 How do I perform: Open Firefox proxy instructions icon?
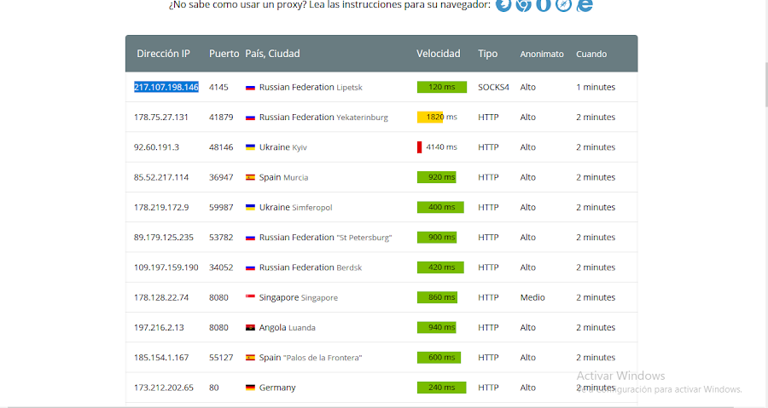[503, 5]
